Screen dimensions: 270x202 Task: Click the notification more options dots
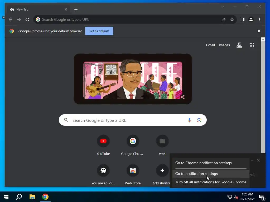(x=253, y=160)
